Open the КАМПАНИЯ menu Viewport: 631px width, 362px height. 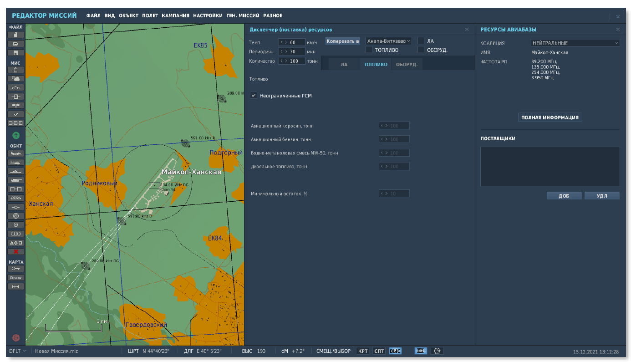tap(175, 16)
